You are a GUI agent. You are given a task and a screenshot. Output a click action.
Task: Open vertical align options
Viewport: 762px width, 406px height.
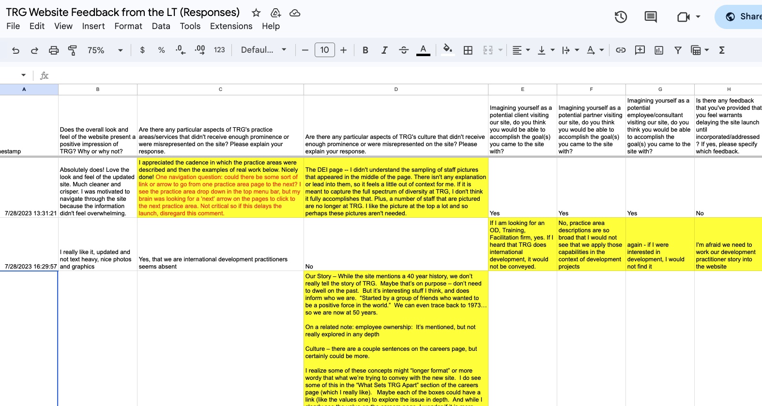[546, 50]
